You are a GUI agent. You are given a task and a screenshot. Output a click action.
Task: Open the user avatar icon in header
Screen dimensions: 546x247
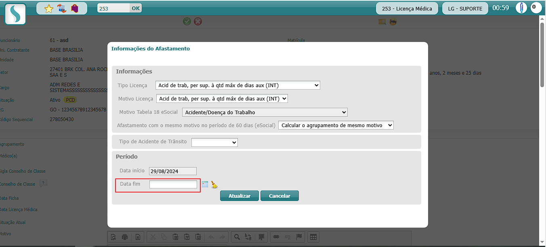click(521, 8)
